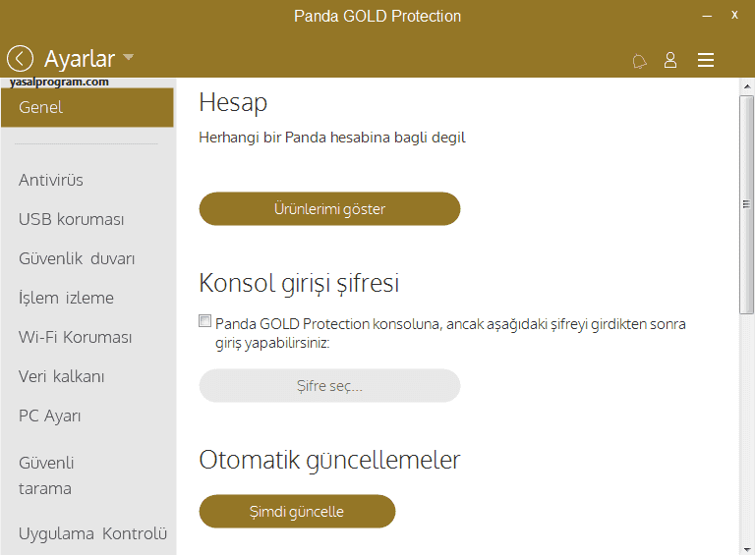The height and width of the screenshot is (555, 755).
Task: Open İşlem izleme settings
Action: click(x=66, y=298)
